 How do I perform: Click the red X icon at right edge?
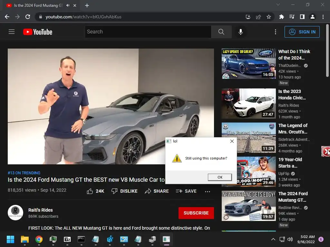pyautogui.click(x=325, y=151)
